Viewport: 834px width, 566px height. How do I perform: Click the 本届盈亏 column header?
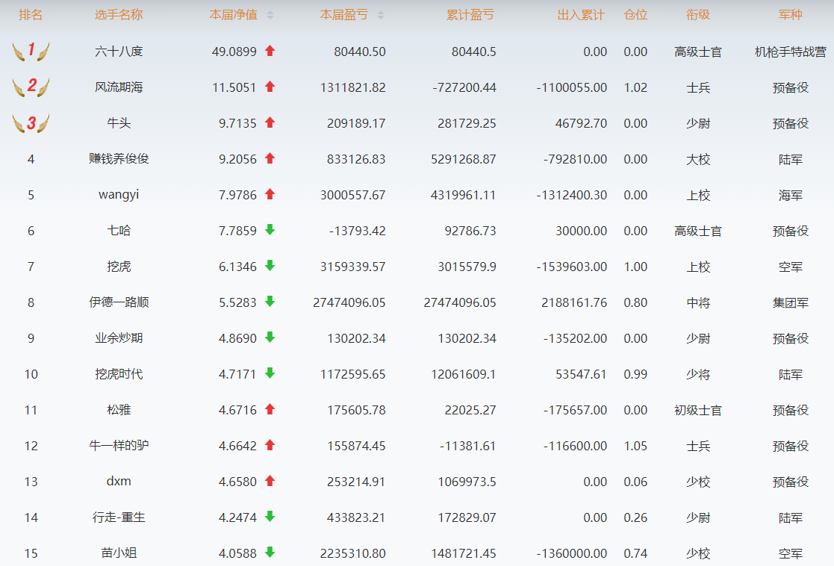click(x=344, y=15)
